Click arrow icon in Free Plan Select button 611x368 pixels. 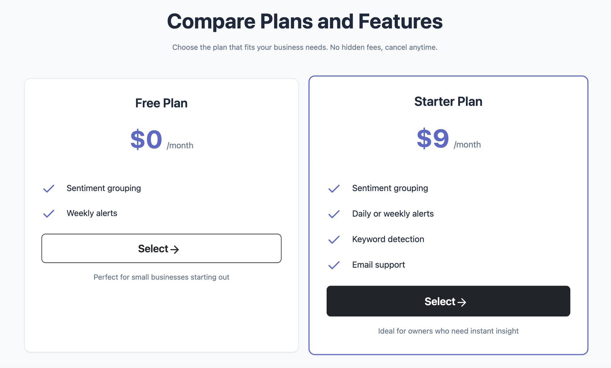tap(174, 250)
